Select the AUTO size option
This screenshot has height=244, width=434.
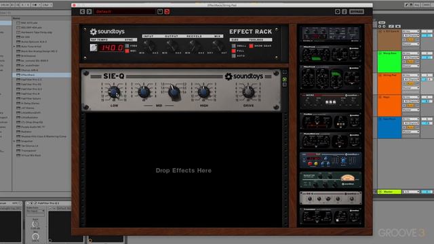point(234,56)
